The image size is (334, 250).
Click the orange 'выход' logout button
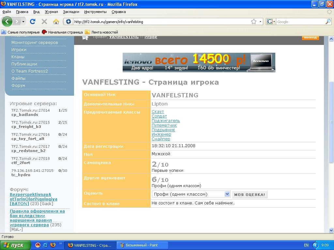[x=310, y=37]
